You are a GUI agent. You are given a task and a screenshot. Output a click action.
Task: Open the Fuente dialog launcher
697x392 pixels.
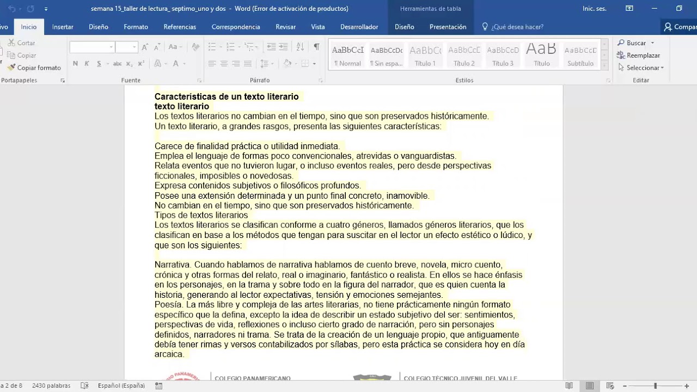(x=199, y=81)
